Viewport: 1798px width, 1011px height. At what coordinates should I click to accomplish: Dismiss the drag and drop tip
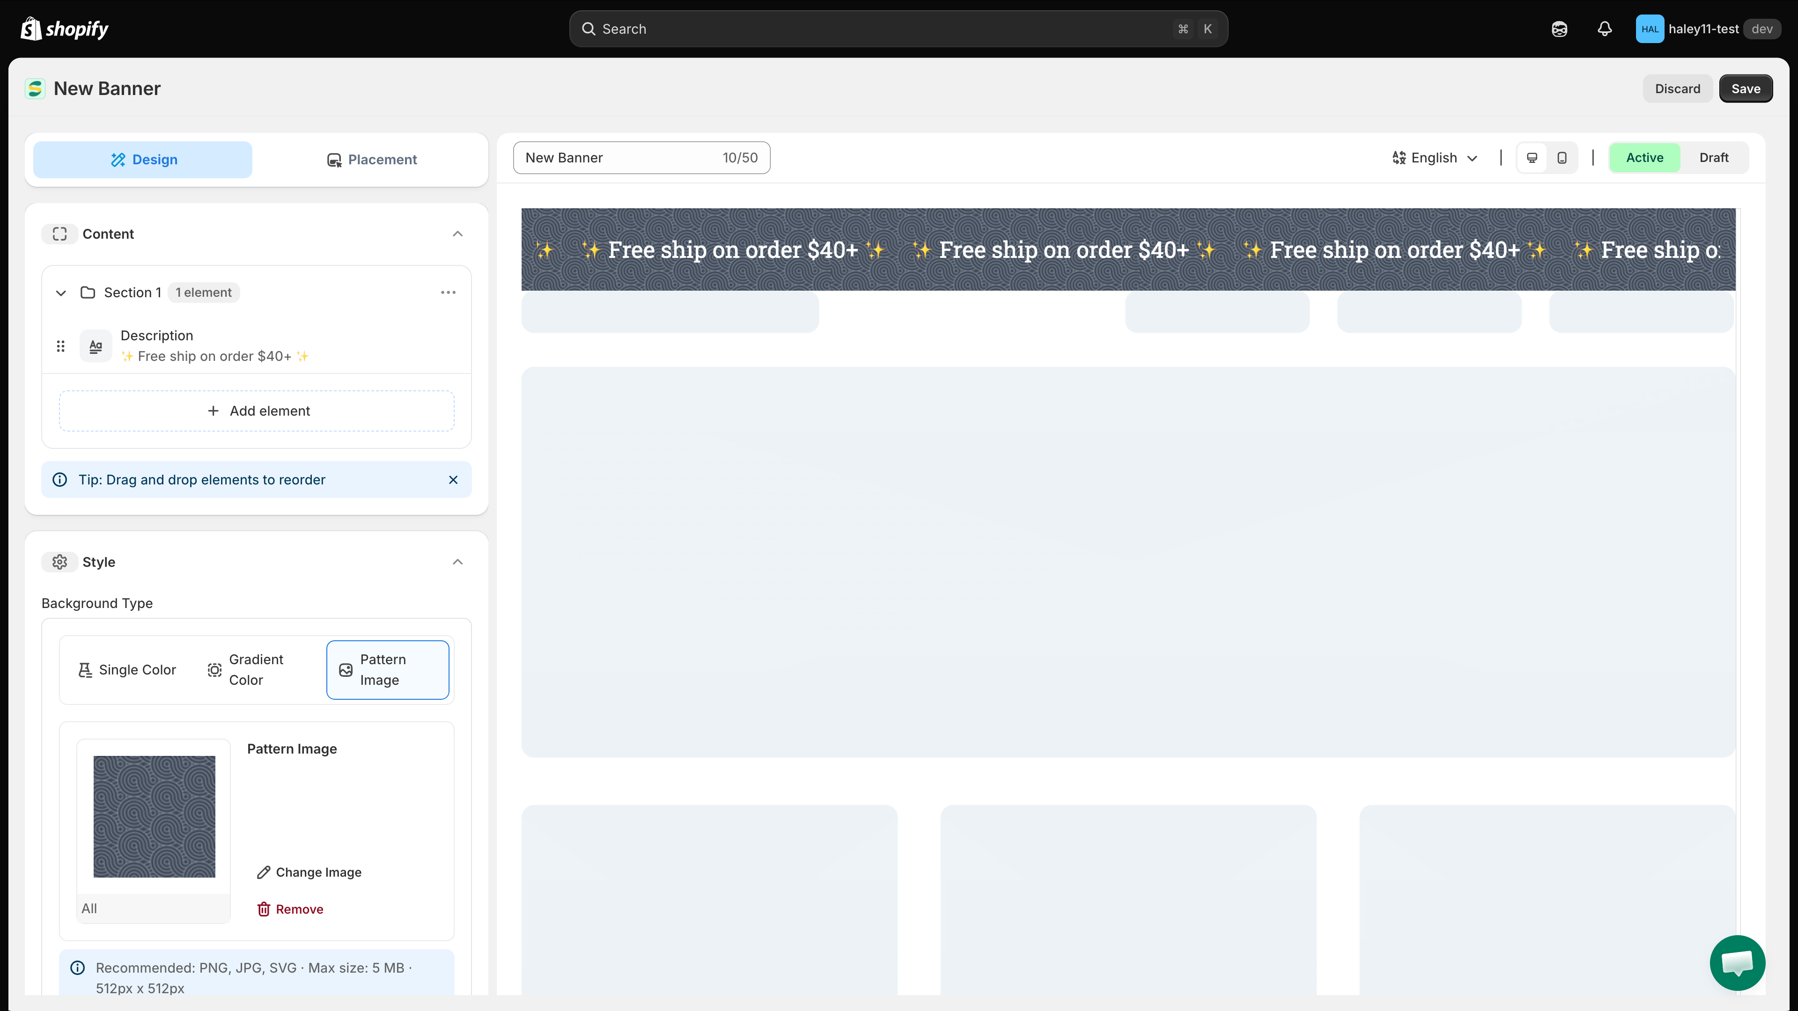coord(453,479)
